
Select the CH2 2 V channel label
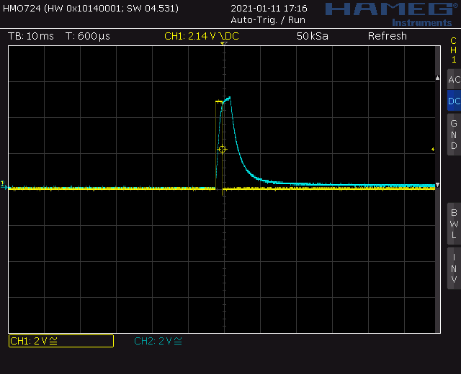click(158, 341)
